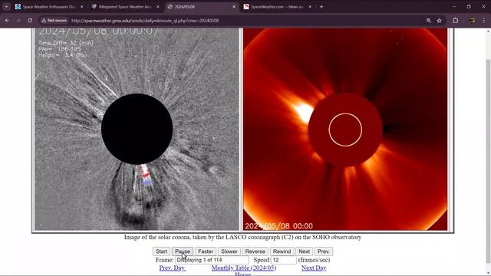Expand the tab search dropdown arrow

click(x=6, y=7)
